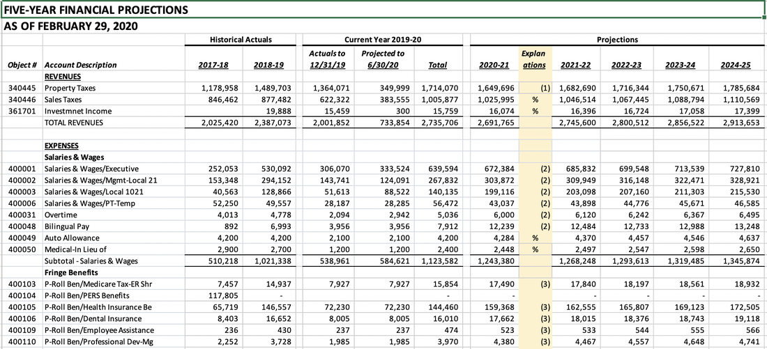Image resolution: width=767 pixels, height=349 pixels.
Task: Click the Current Year 2019-20 header
Action: tap(383, 40)
